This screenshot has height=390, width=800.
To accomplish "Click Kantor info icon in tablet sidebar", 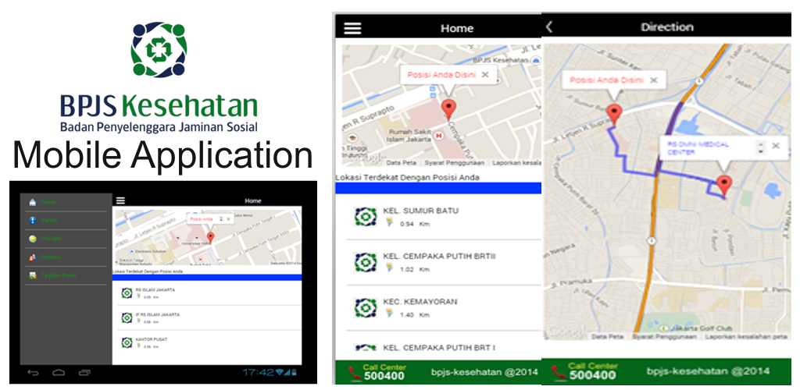I will pos(33,221).
